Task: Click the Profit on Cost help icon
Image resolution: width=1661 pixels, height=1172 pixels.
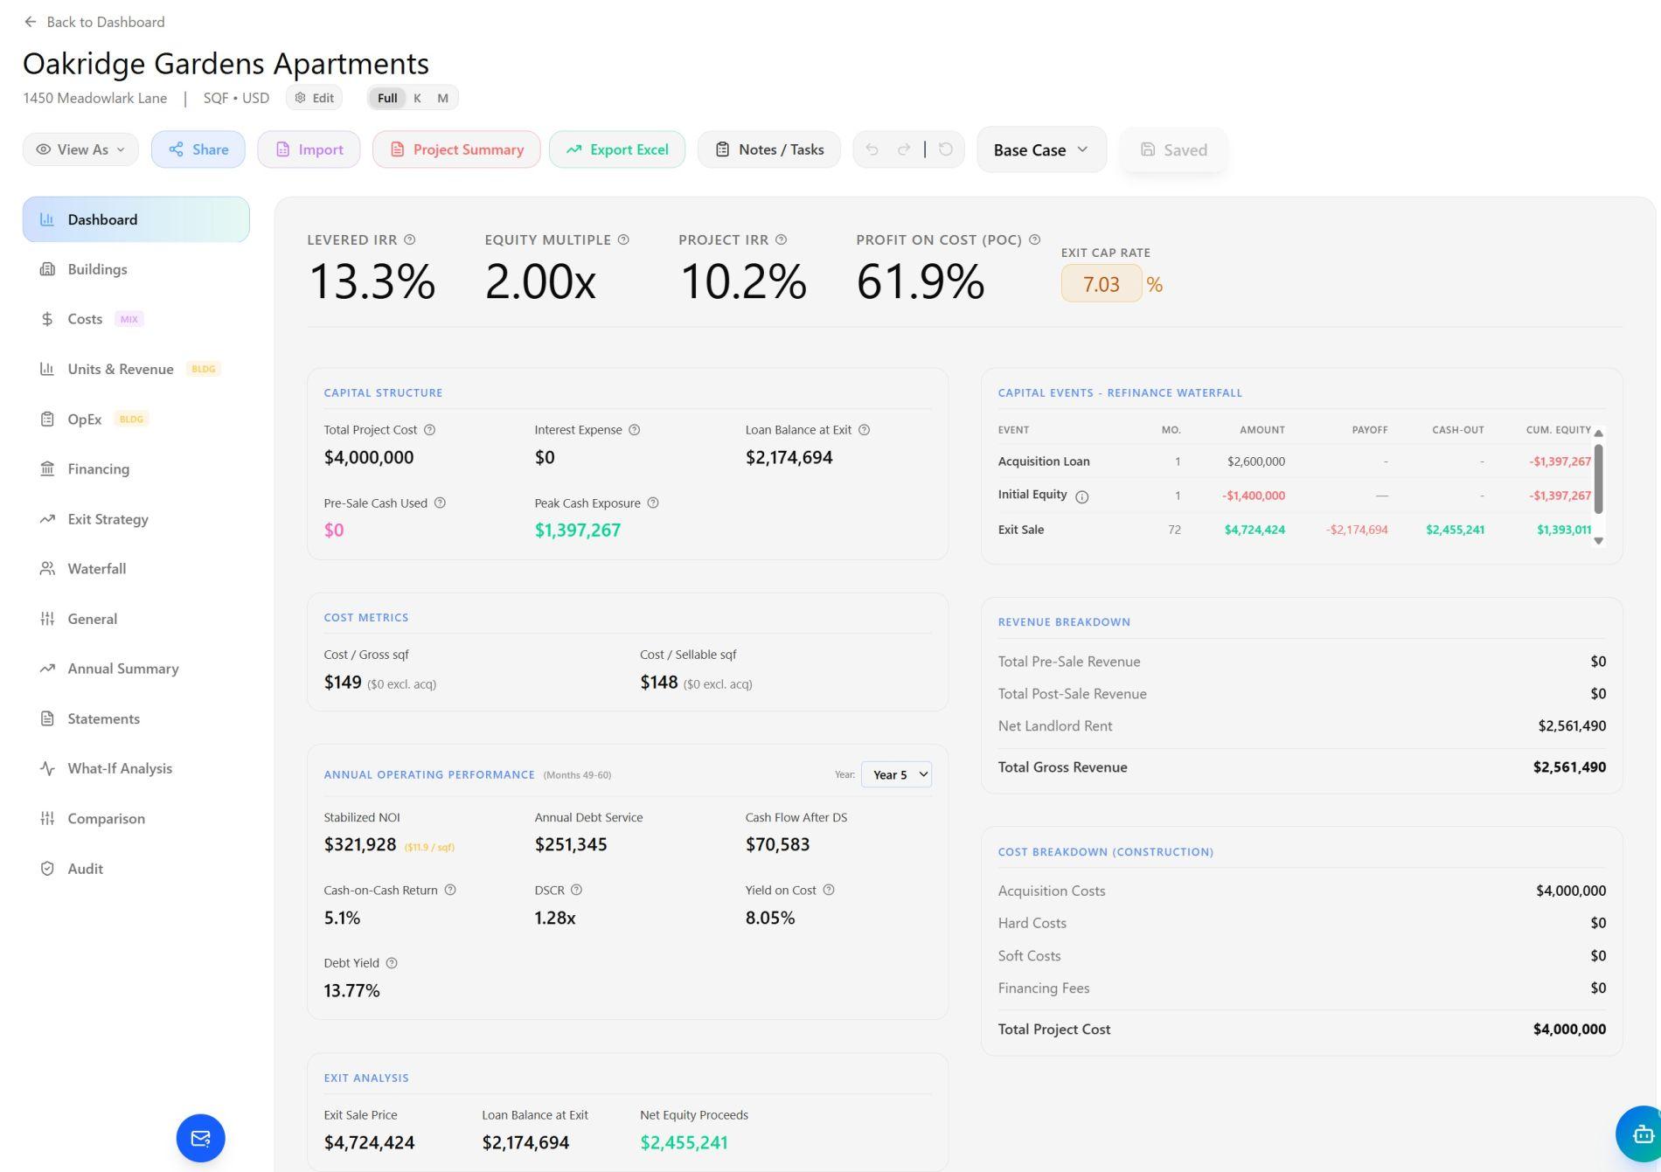Action: pos(1035,239)
